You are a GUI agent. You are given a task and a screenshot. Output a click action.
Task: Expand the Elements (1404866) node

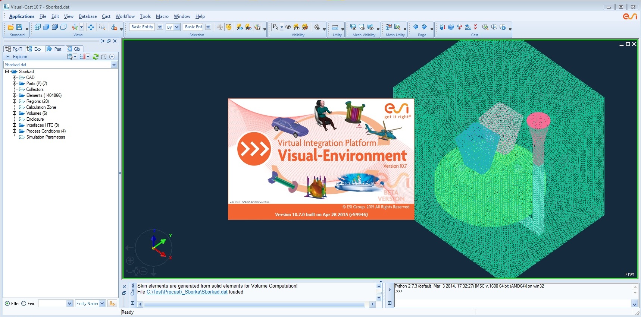[x=15, y=95]
